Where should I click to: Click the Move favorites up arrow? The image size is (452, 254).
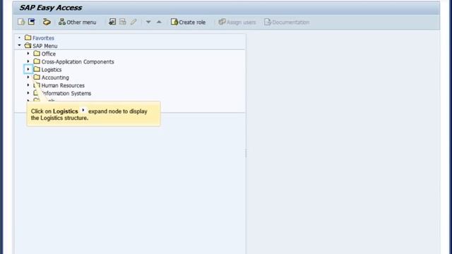(x=159, y=22)
